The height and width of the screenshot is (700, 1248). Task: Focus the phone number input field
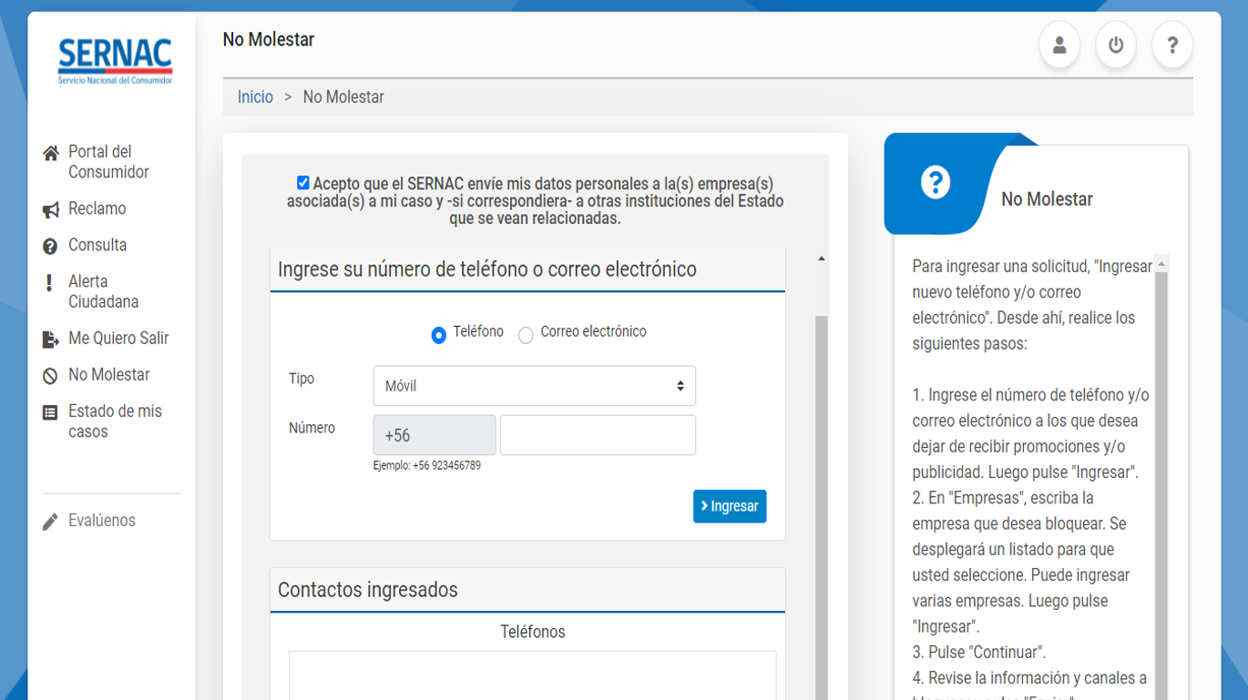pos(598,435)
